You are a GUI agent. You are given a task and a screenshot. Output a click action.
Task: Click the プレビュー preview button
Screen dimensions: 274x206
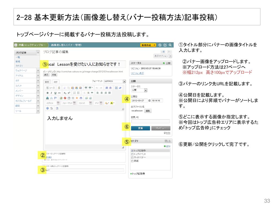pyautogui.click(x=161, y=128)
